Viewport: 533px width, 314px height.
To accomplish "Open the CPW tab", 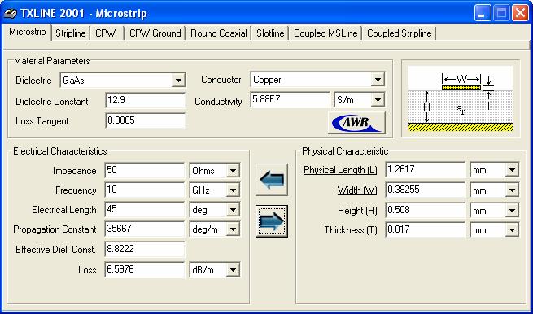I will coord(106,33).
